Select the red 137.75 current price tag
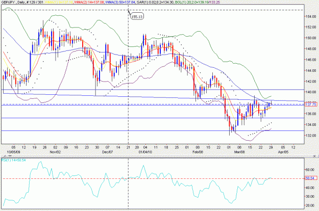The width and height of the screenshot is (319, 211). point(311,104)
